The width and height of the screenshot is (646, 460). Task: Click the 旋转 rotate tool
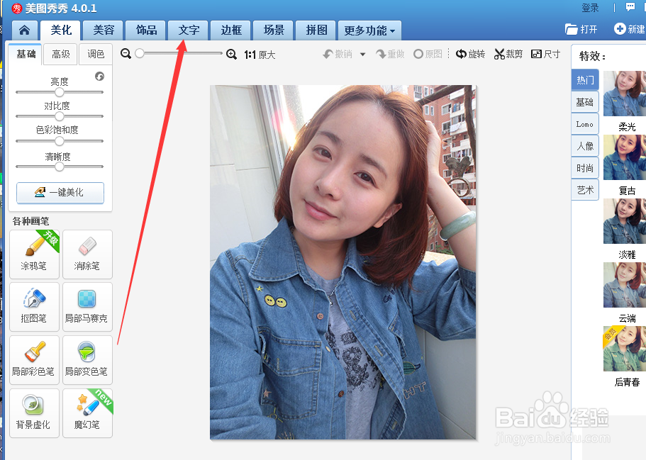(x=470, y=53)
